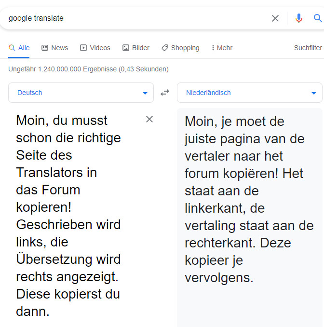Clear the German source text
Screen dimensions: 324x327
coord(149,119)
